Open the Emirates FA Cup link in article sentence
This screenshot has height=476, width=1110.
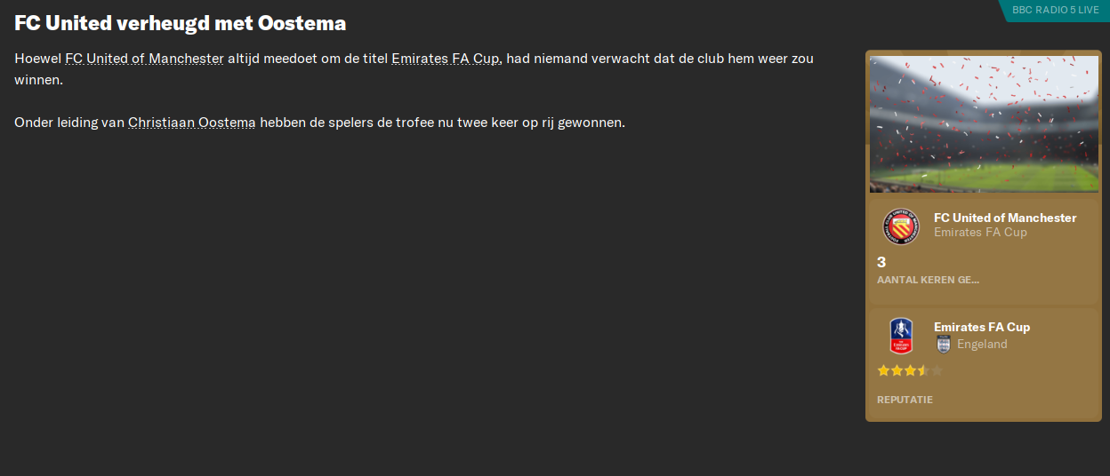tap(446, 59)
